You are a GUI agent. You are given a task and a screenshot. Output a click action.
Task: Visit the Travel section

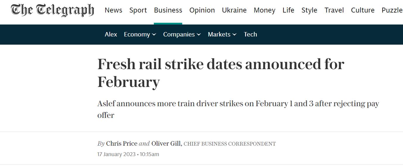pyautogui.click(x=334, y=10)
